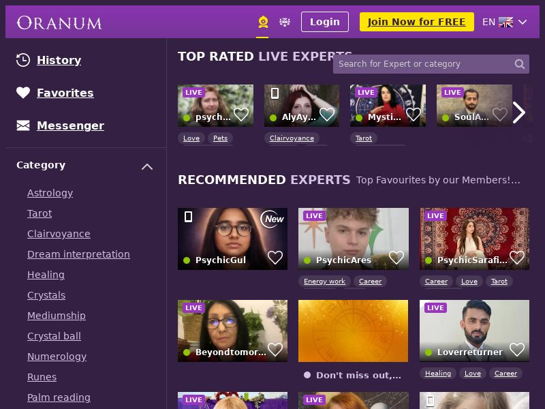Open PsychicSarafi live stream thumbnail
Viewport: 545px width, 409px height.
pyautogui.click(x=474, y=239)
